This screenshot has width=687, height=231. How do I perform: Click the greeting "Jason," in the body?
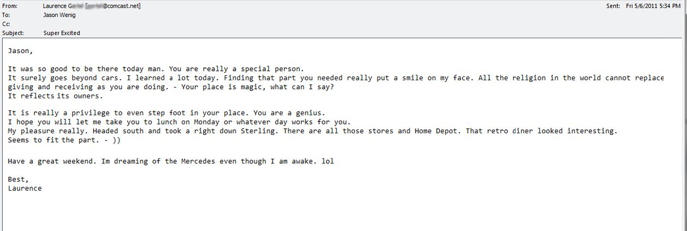tap(20, 51)
